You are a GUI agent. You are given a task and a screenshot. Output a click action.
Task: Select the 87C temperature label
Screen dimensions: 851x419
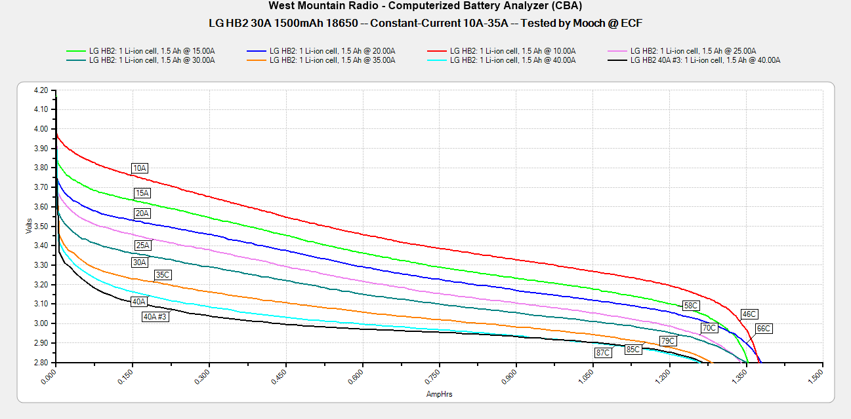pos(603,353)
